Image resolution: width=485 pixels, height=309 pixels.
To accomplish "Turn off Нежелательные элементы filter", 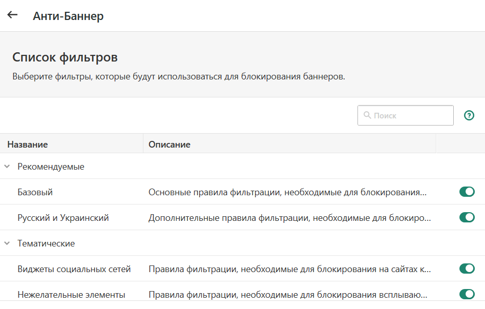I will (467, 294).
